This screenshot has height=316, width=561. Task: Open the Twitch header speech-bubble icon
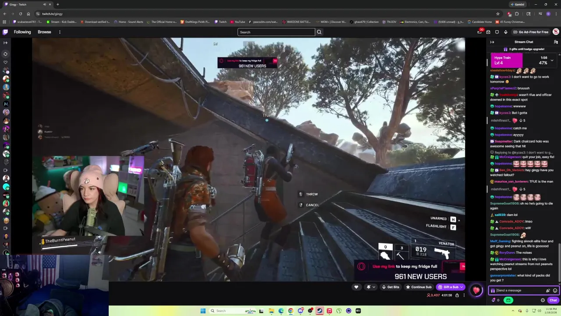pos(497,32)
